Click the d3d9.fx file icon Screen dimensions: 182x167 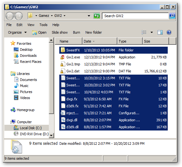point(63,106)
